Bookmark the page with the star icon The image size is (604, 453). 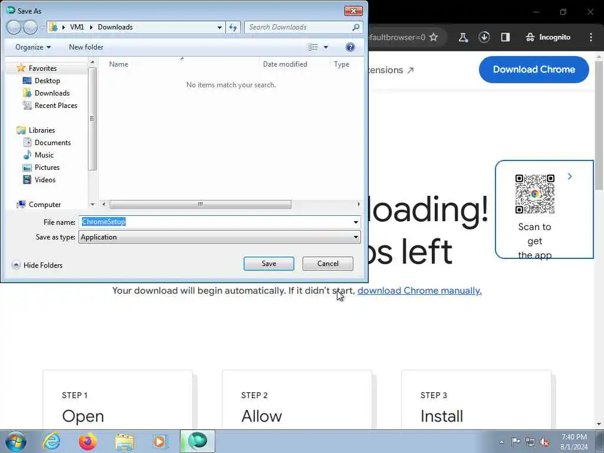pyautogui.click(x=434, y=37)
